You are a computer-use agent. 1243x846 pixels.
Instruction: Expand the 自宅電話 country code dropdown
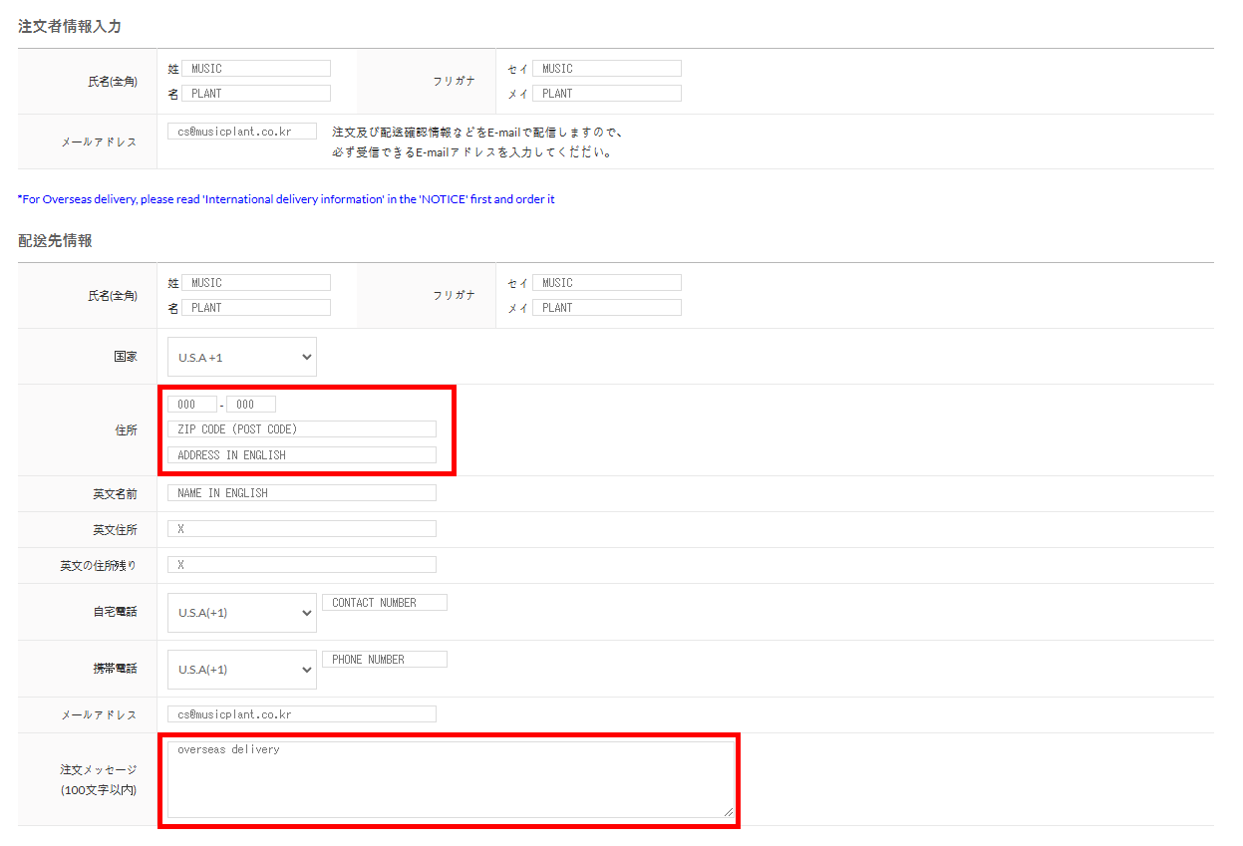(x=241, y=613)
